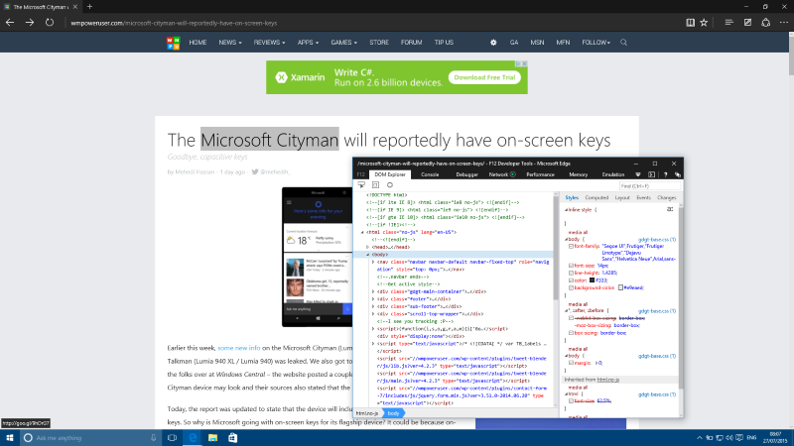794x446 pixels.
Task: Open the Store from taskbar
Action: [x=232, y=437]
